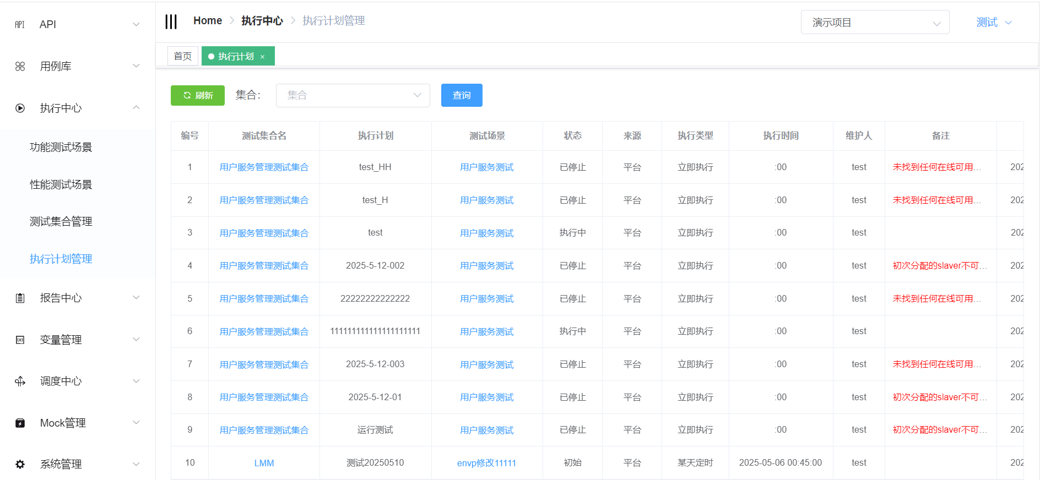Open the LMM test collection link

click(x=264, y=463)
